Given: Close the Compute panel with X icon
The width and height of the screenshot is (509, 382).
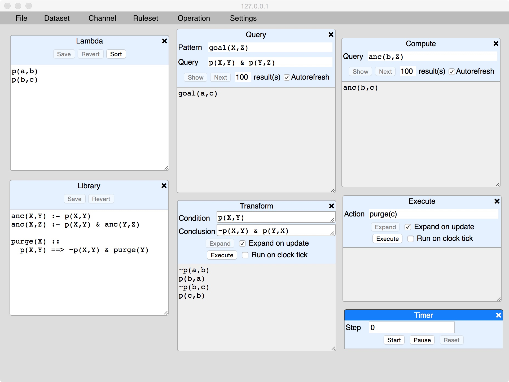Looking at the screenshot, I should tap(496, 44).
